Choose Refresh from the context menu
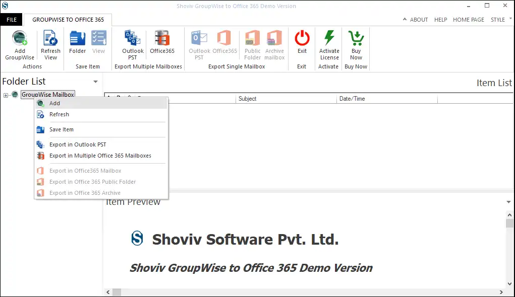The image size is (515, 297). pyautogui.click(x=101, y=114)
